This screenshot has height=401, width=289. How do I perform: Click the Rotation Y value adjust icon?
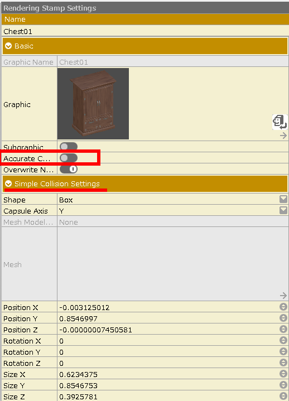pyautogui.click(x=283, y=351)
